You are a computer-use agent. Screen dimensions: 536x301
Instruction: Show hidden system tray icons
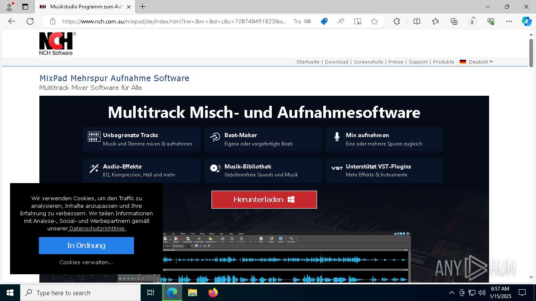click(x=451, y=293)
